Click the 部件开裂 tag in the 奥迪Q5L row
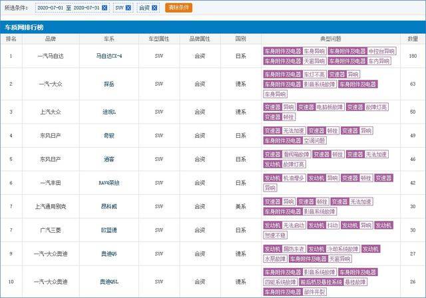This screenshot has height=298, width=426. 314,292
